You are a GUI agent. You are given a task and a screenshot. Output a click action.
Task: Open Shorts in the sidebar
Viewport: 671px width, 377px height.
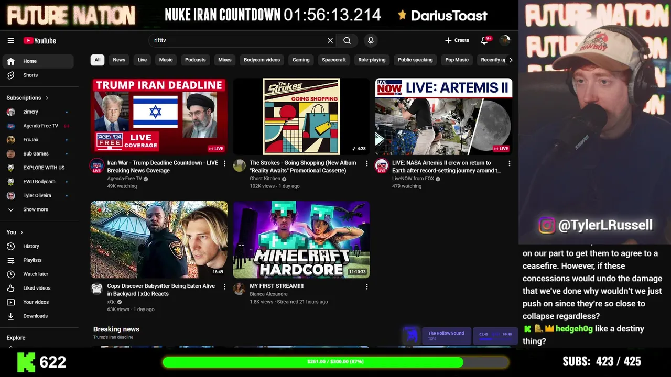tap(38, 75)
